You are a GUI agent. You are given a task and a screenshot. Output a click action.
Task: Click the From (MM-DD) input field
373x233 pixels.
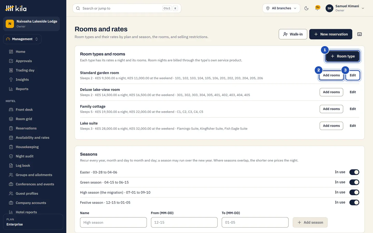point(184,222)
